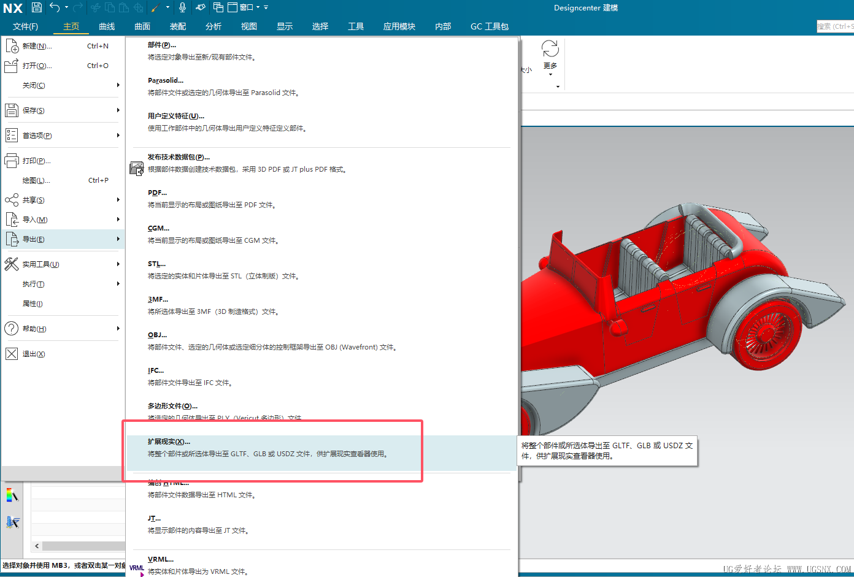Expand the 首选项(P) submenu arrow
This screenshot has height=577, width=854.
tap(118, 136)
